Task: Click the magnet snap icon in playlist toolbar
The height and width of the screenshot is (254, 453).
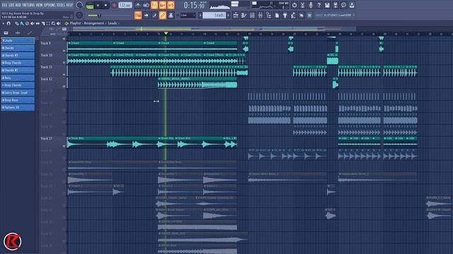Action: (x=8, y=23)
